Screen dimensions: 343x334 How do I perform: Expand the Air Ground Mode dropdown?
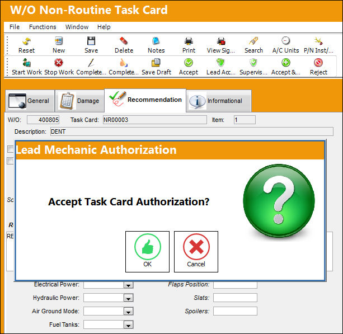[128, 311]
